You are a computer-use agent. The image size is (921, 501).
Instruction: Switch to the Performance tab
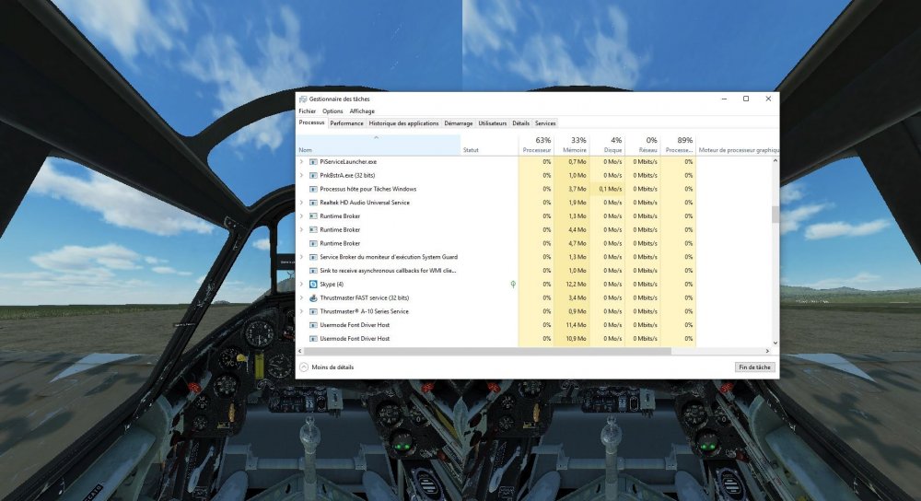point(346,123)
